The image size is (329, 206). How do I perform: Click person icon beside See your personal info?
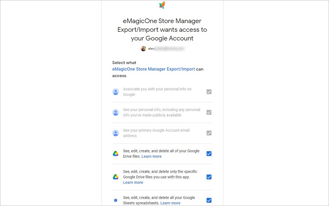(116, 112)
